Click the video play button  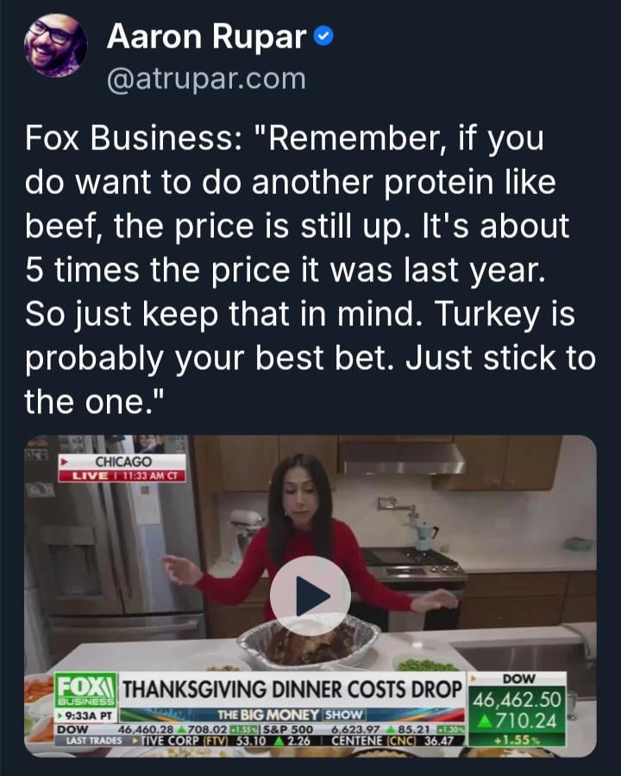(x=310, y=596)
